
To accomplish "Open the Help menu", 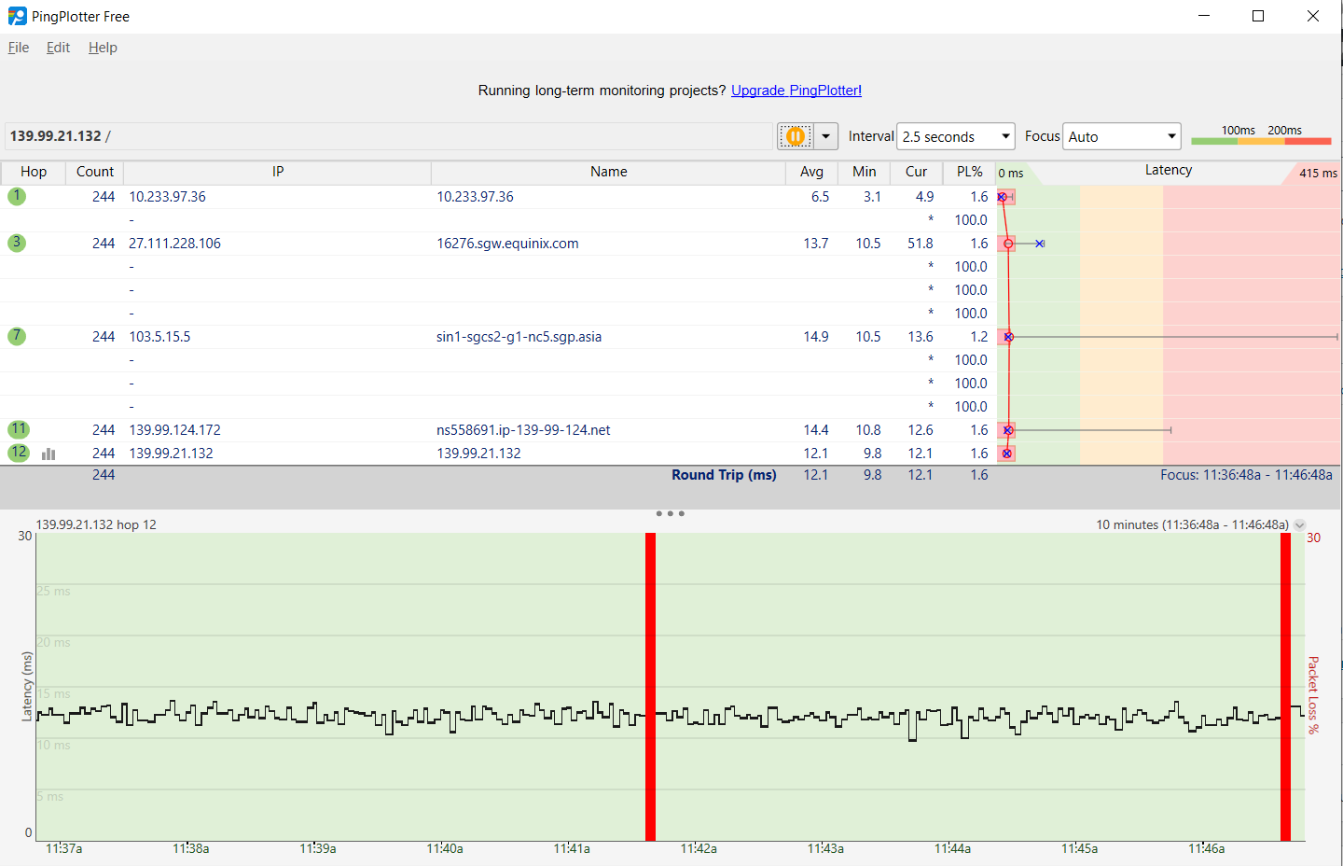I will tap(103, 48).
